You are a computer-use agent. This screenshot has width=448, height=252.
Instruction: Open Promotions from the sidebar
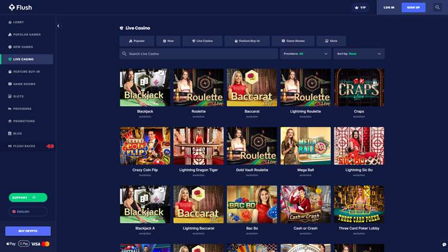click(24, 121)
